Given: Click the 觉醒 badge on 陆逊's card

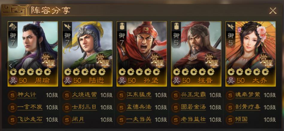Looking at the screenshot, I should [x=102, y=60].
